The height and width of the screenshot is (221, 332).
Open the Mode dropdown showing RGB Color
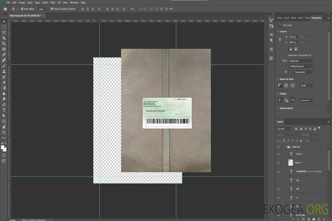[x=301, y=61]
